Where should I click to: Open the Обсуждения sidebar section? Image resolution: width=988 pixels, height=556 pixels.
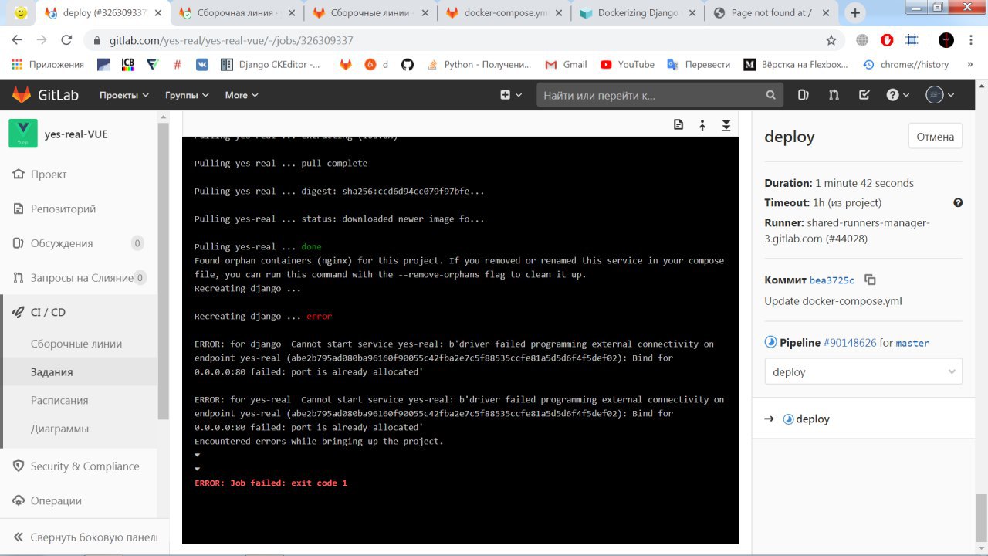tap(62, 243)
